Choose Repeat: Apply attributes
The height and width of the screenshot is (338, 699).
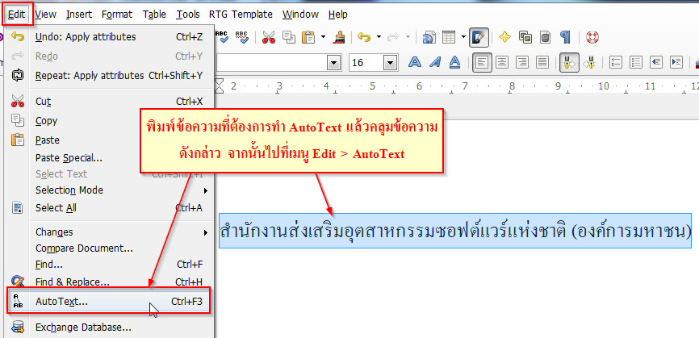tap(109, 76)
